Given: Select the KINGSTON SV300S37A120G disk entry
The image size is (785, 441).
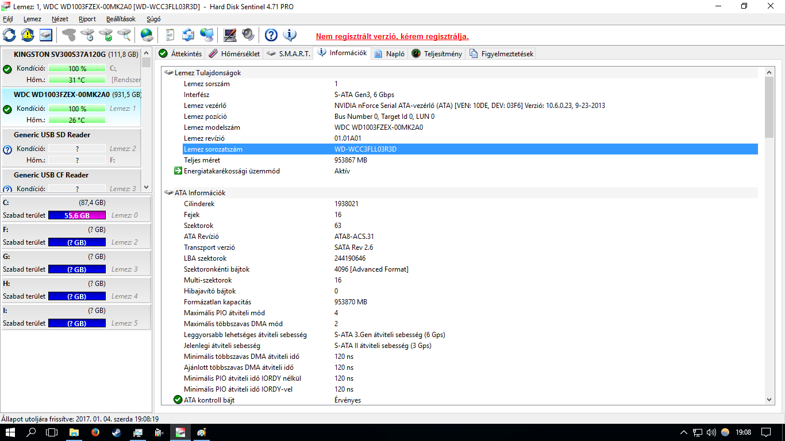Looking at the screenshot, I should pos(71,67).
